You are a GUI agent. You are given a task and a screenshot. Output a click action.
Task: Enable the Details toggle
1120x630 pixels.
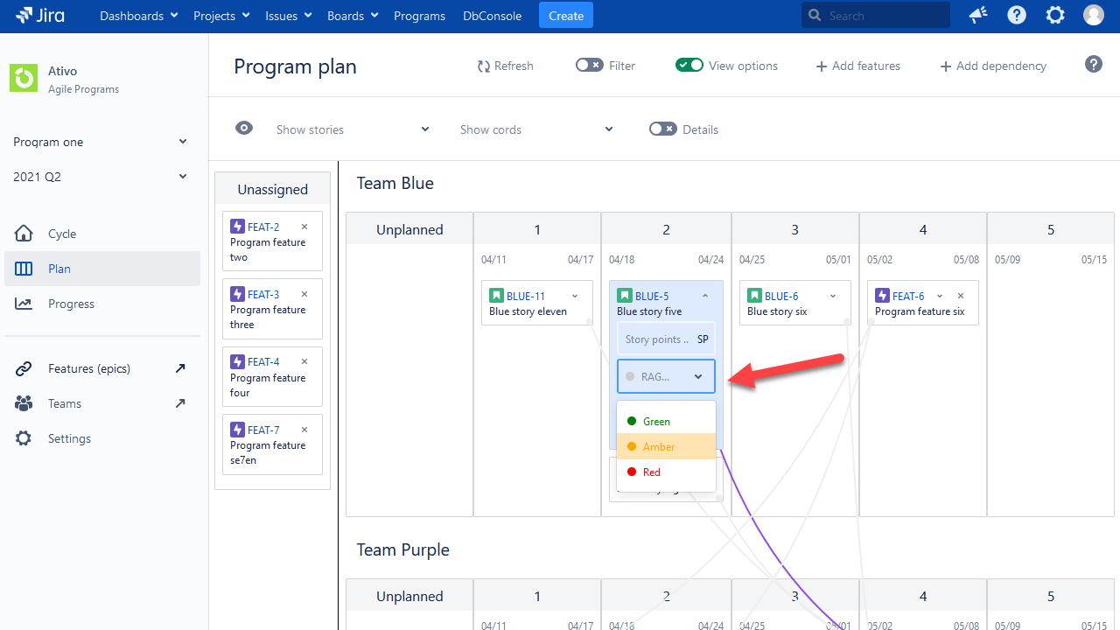(662, 129)
